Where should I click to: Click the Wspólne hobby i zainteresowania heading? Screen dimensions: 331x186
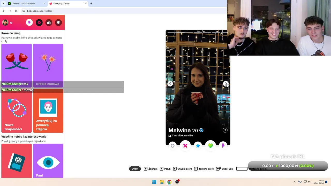click(x=24, y=136)
